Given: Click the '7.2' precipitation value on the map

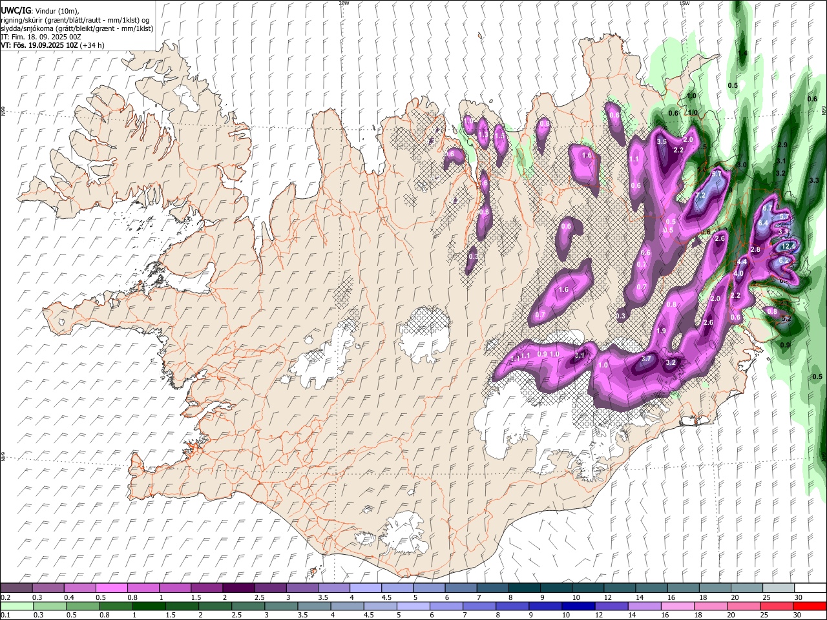Looking at the screenshot, I should coord(700,196).
